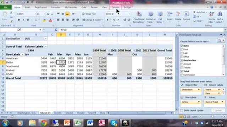Open Google Chrome from the taskbar
Image resolution: width=227 pixels, height=127 pixels.
tap(44, 123)
